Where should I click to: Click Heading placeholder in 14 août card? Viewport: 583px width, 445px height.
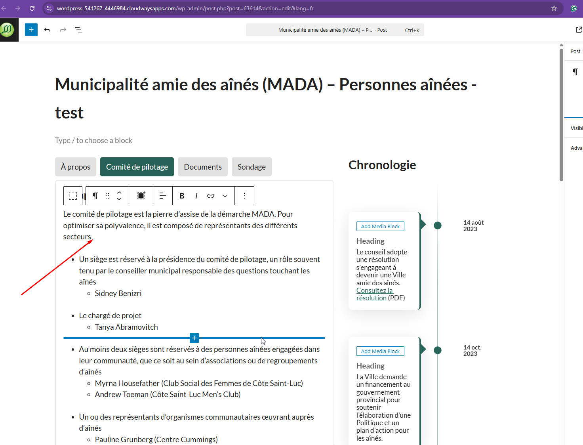[x=370, y=241]
